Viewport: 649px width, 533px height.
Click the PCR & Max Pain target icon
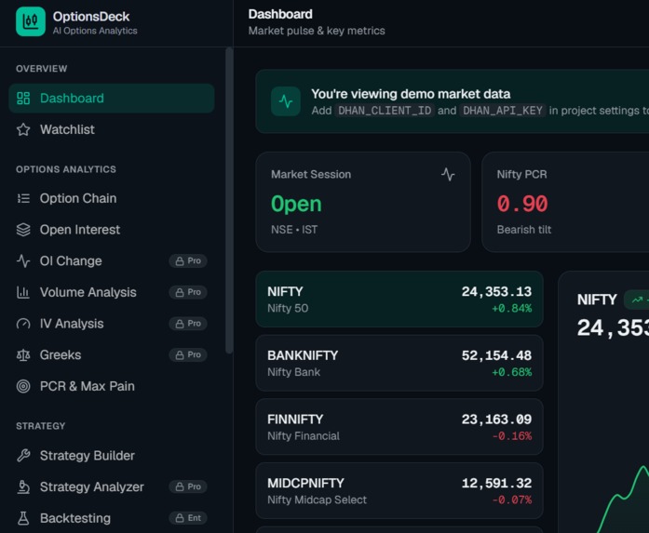pyautogui.click(x=23, y=386)
